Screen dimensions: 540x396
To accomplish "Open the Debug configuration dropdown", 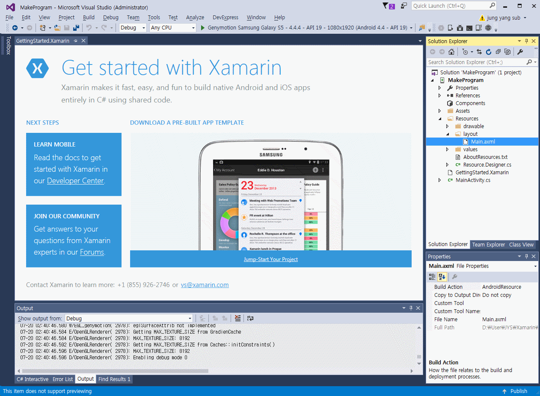I will pyautogui.click(x=133, y=28).
